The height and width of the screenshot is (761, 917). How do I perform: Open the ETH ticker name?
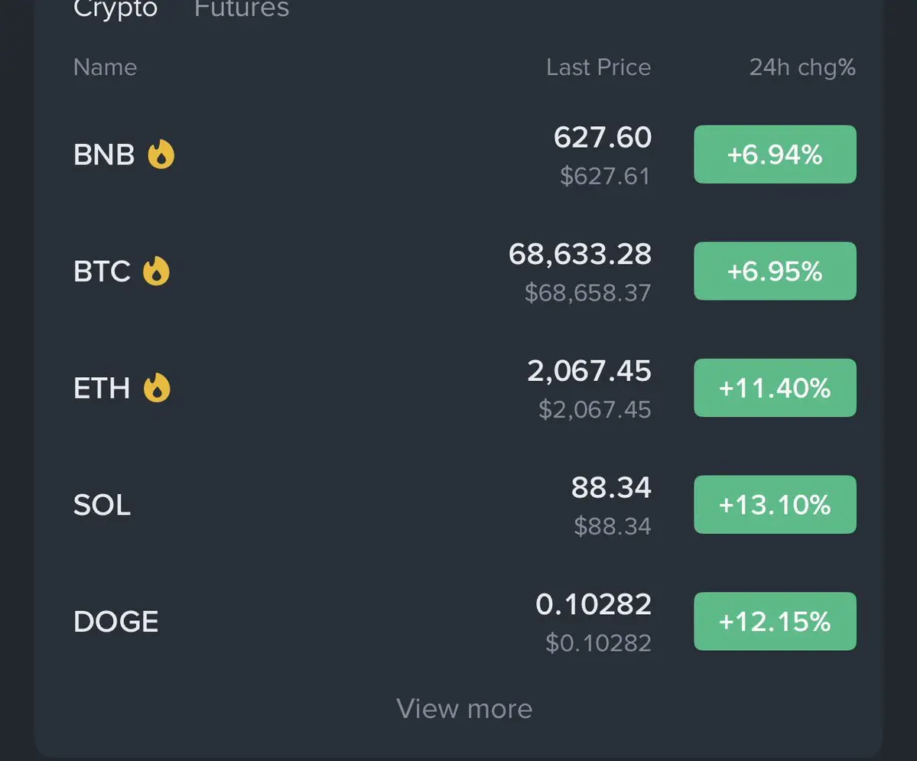(x=102, y=389)
